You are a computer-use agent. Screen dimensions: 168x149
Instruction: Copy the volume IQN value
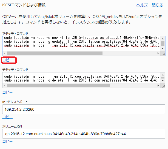pos(7,141)
